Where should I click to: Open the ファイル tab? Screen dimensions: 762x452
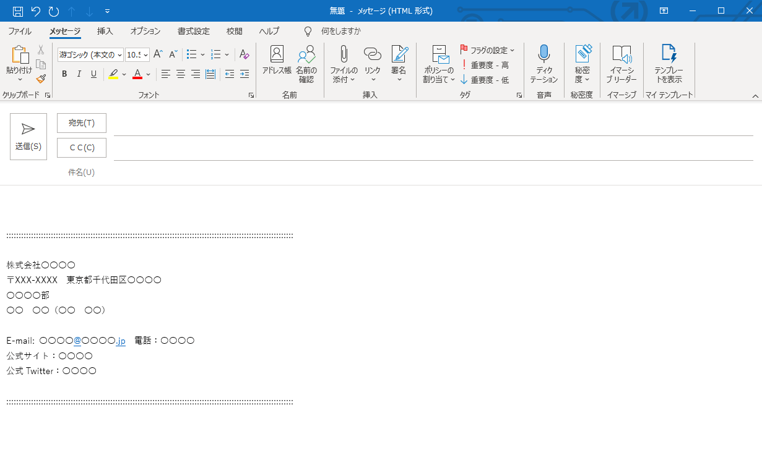[x=20, y=31]
